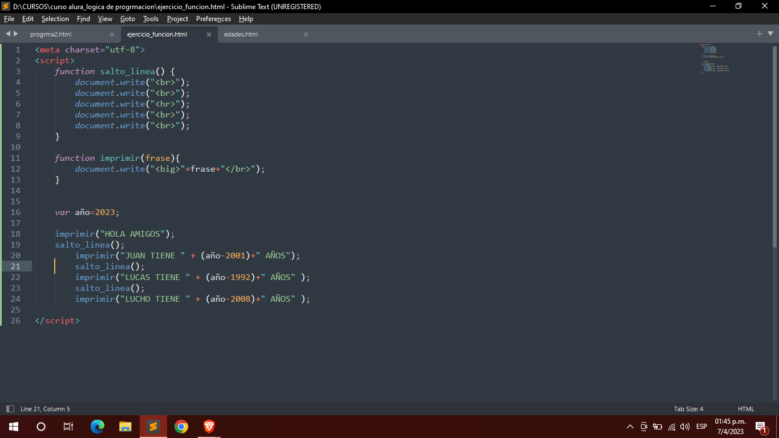Click the number 2001 on line 20
779x438 pixels.
tap(236, 255)
